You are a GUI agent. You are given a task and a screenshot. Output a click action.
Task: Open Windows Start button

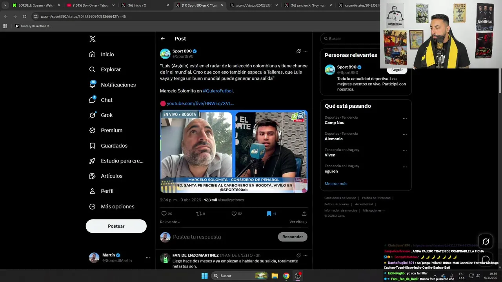point(204,276)
